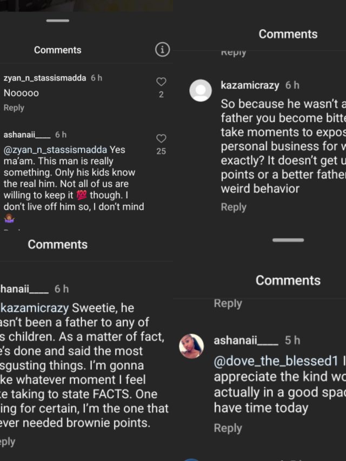
Task: Reply to ashanaii's 'good space' comment
Action: coord(228,428)
